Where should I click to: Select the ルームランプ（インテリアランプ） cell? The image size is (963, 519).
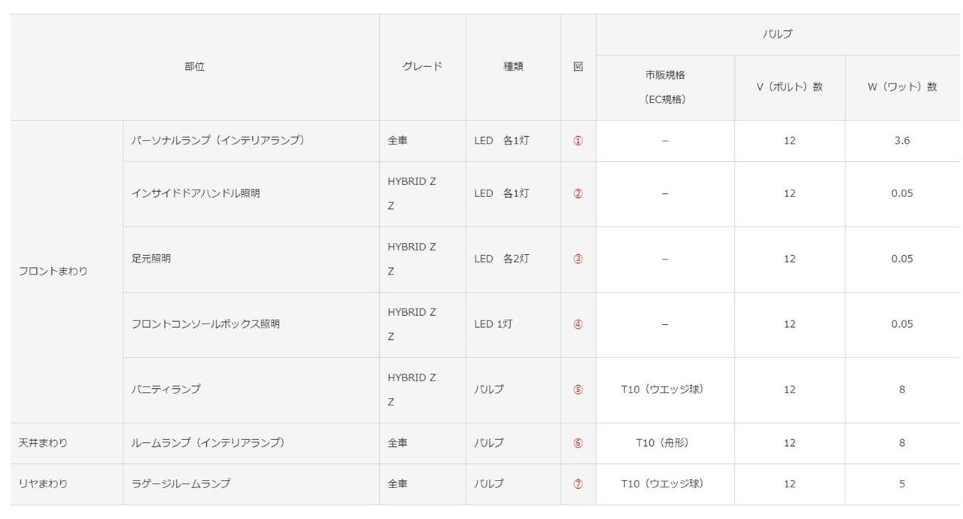click(251, 443)
